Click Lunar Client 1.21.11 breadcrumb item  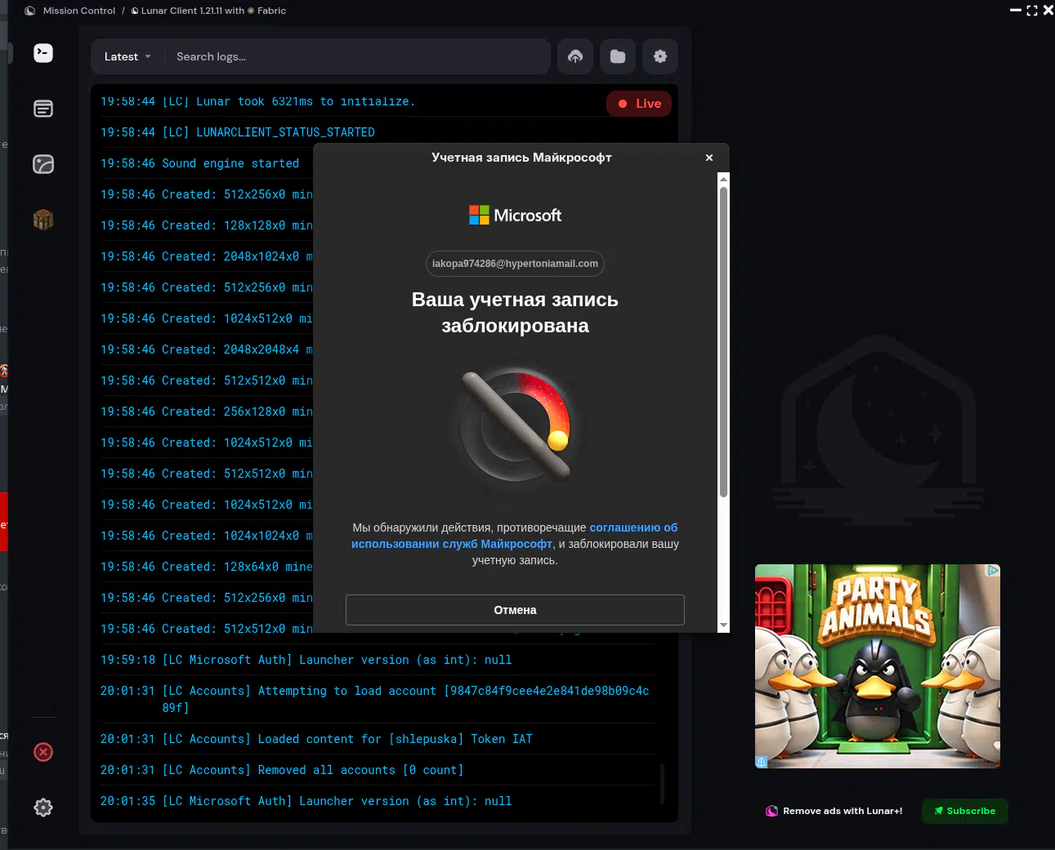[208, 11]
